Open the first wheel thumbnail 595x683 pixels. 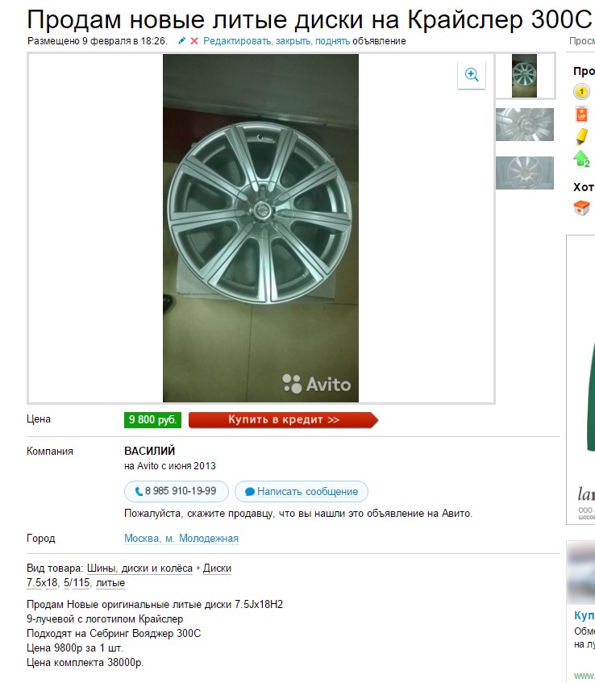coord(524,76)
